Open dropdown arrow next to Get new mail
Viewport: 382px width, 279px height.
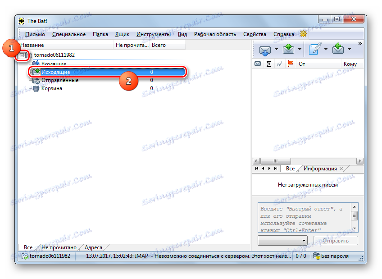point(276,49)
